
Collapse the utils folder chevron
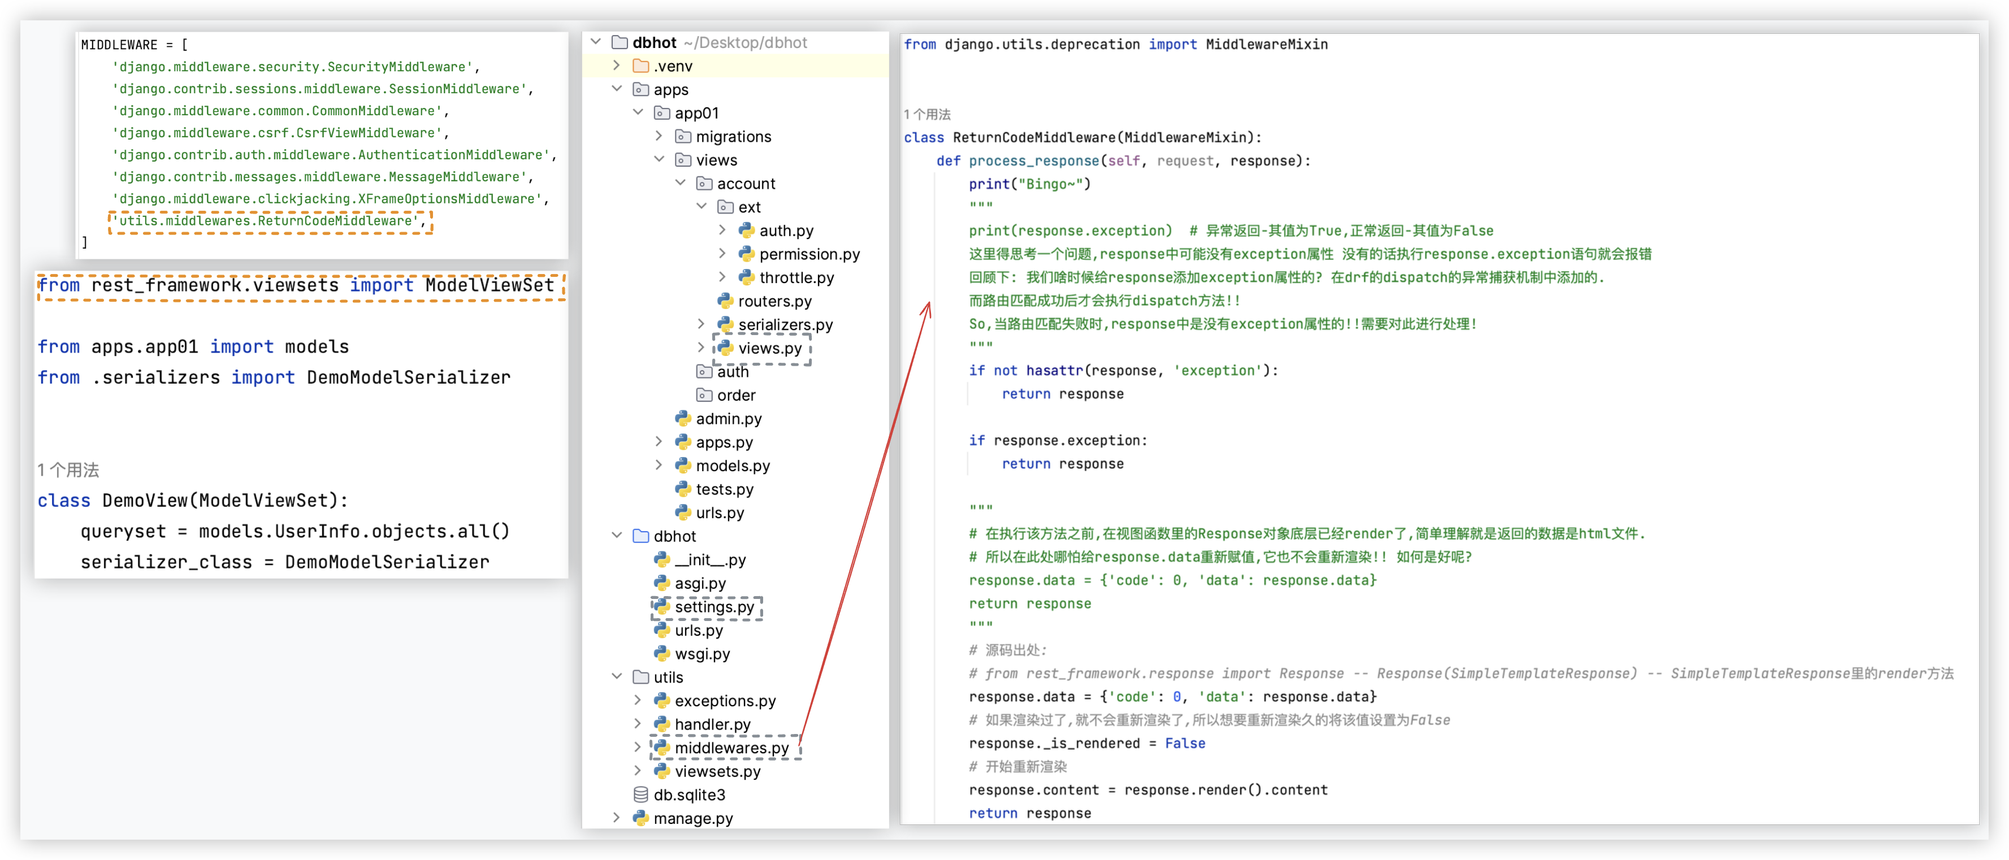point(617,677)
